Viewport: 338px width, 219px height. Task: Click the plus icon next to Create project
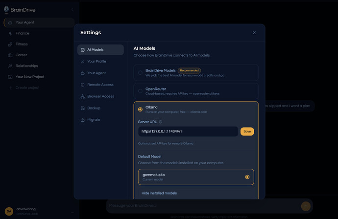10,88
